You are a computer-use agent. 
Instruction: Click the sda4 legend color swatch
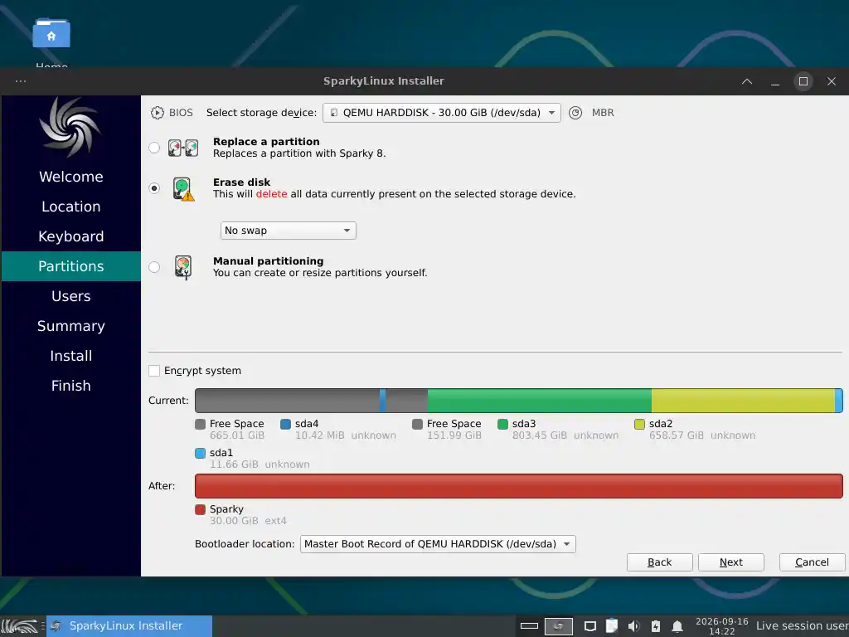(x=285, y=424)
